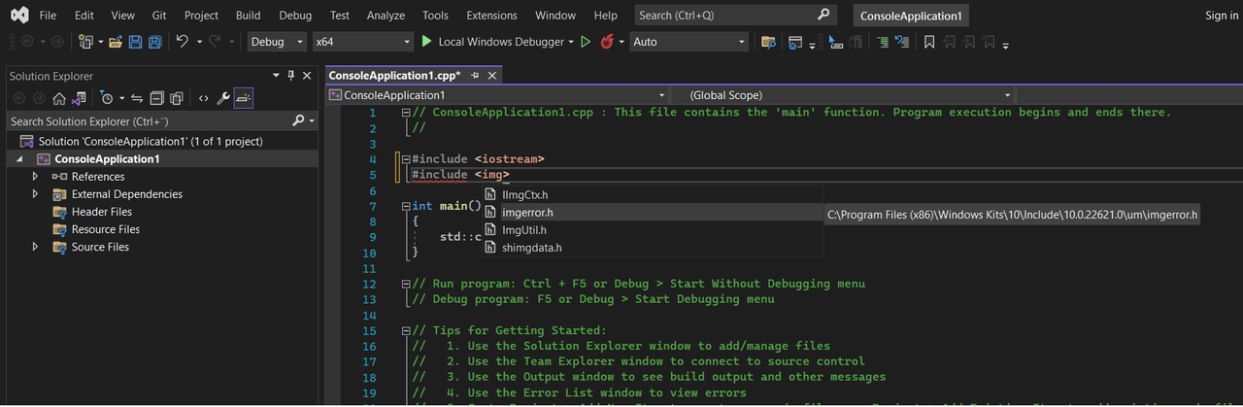
Task: Open the Help menu
Action: pyautogui.click(x=605, y=16)
